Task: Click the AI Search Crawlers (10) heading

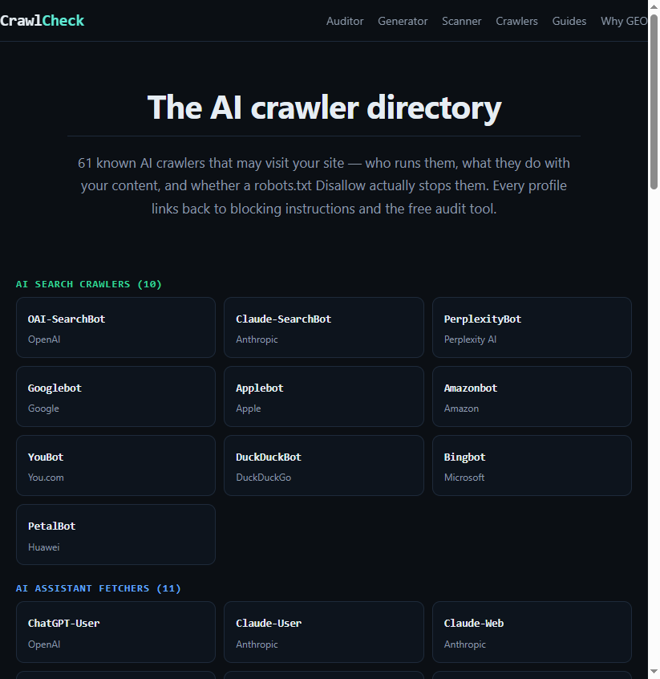Action: (89, 284)
